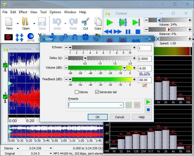Increase playback Volume with plus in Control
The height and width of the screenshot is (156, 194).
click(x=190, y=20)
